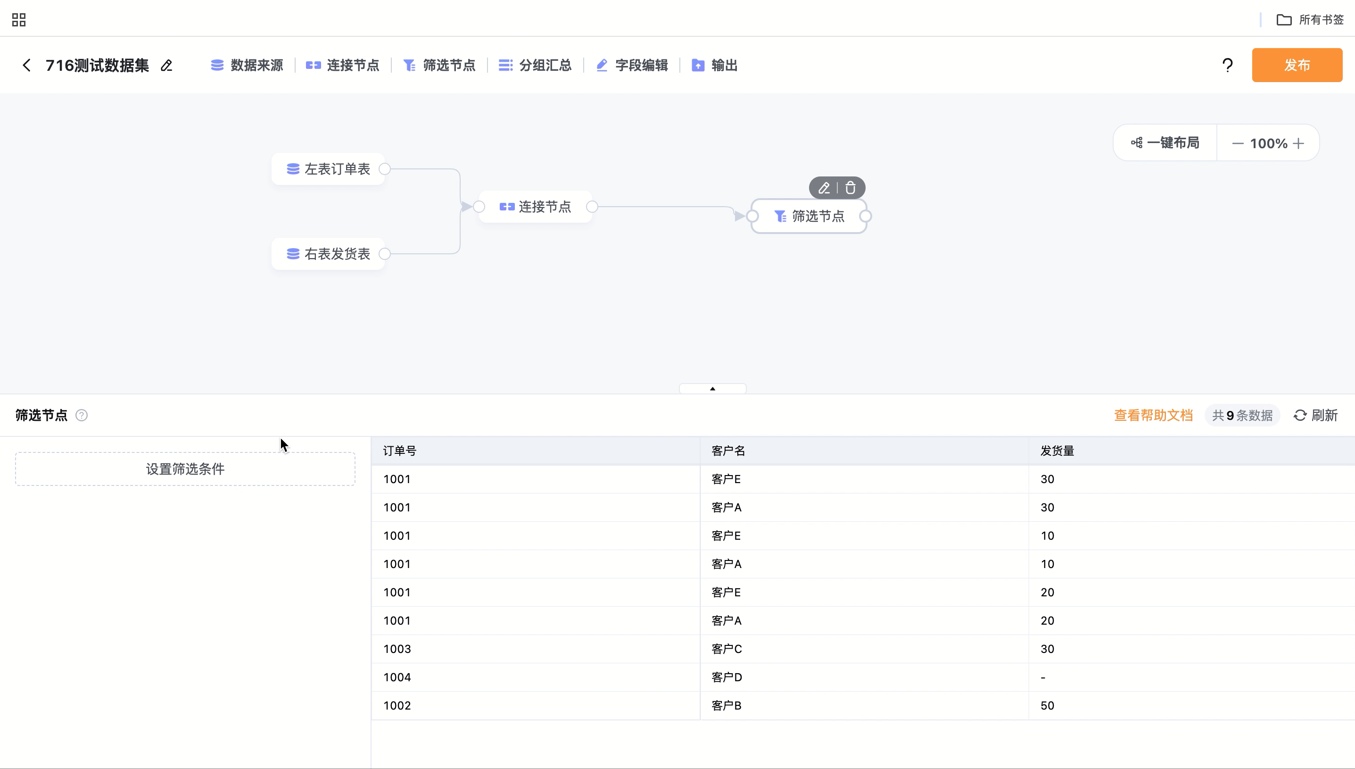The height and width of the screenshot is (769, 1355).
Task: Delete the selected filter node via trash
Action: [x=850, y=187]
